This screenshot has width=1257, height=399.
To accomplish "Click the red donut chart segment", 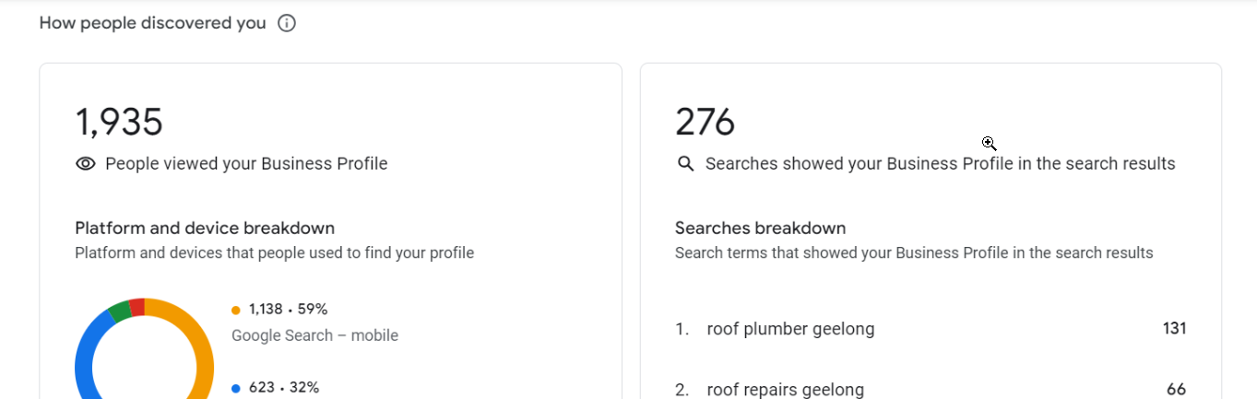I will coord(137,306).
